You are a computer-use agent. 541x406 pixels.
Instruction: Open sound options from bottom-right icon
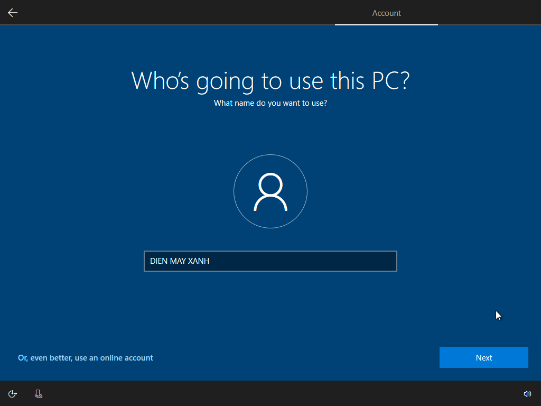pyautogui.click(x=527, y=393)
